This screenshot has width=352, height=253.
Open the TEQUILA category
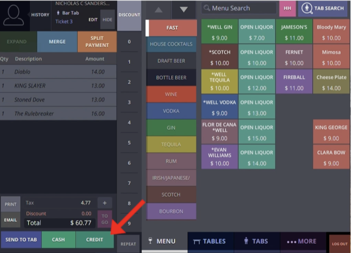tap(171, 145)
